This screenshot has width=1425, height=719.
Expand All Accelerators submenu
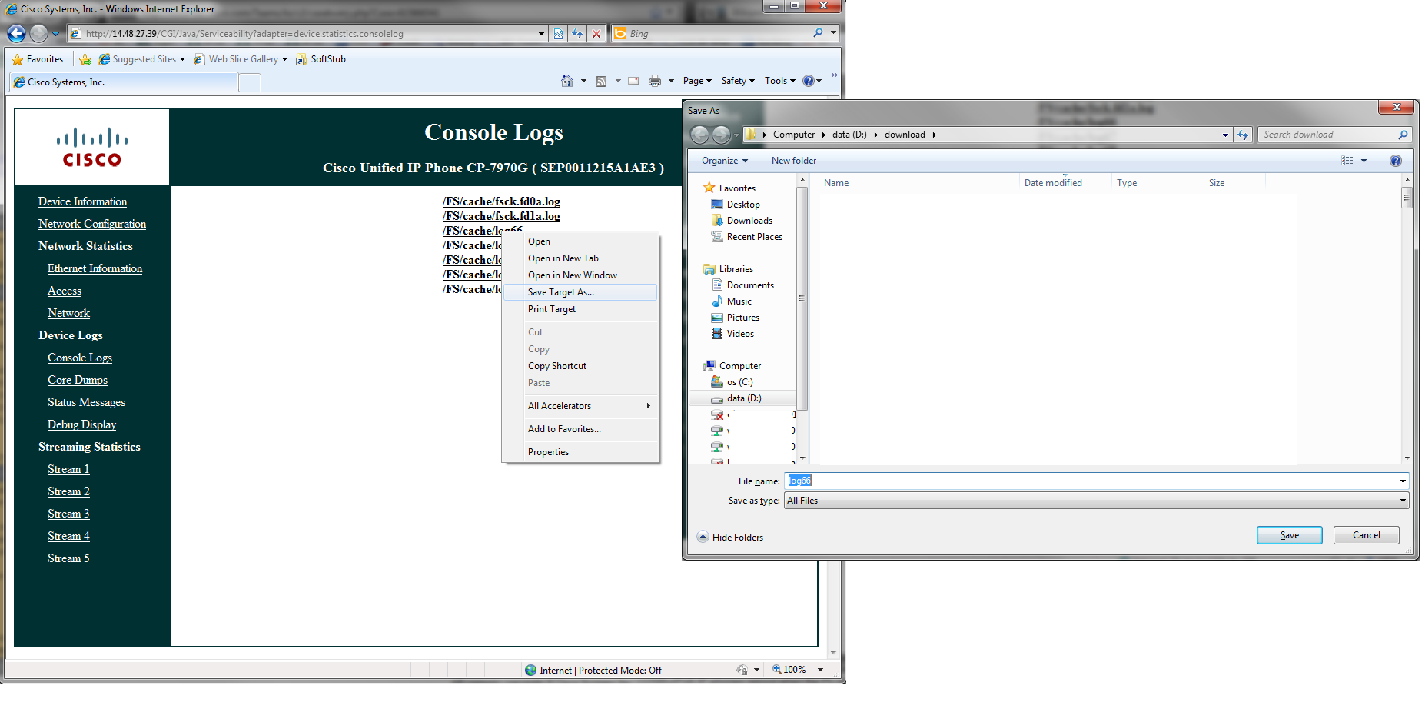tap(580, 406)
